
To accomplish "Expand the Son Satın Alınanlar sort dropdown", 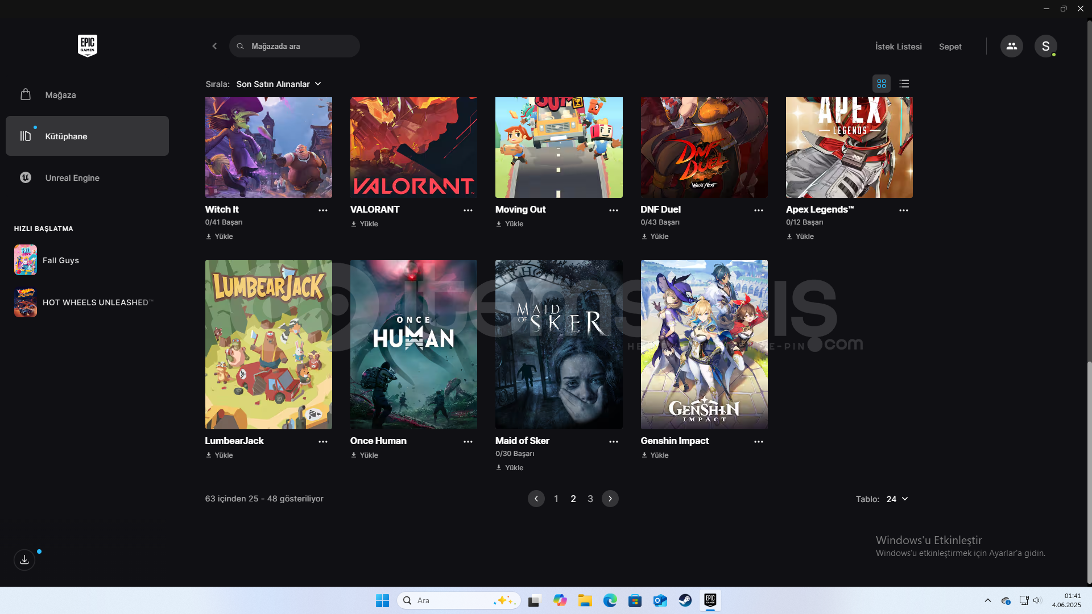I will [279, 84].
